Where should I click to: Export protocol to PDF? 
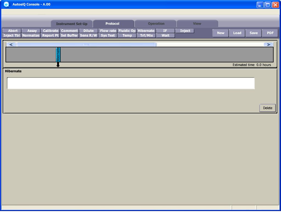[270, 33]
